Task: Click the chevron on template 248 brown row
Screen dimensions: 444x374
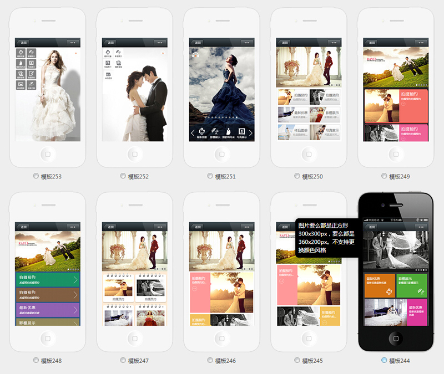Action: coord(75,295)
